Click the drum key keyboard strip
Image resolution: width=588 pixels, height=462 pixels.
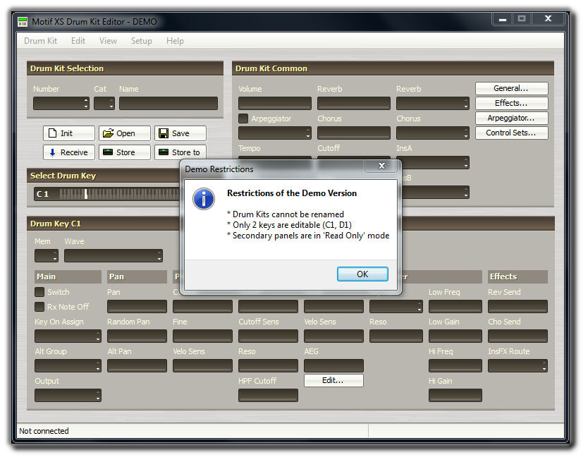click(x=120, y=194)
